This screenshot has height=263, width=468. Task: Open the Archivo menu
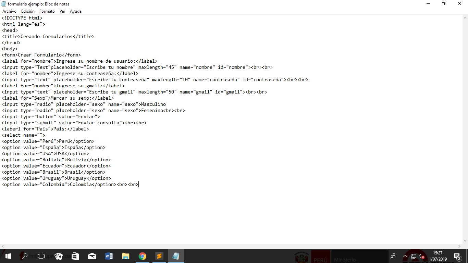[x=9, y=11]
